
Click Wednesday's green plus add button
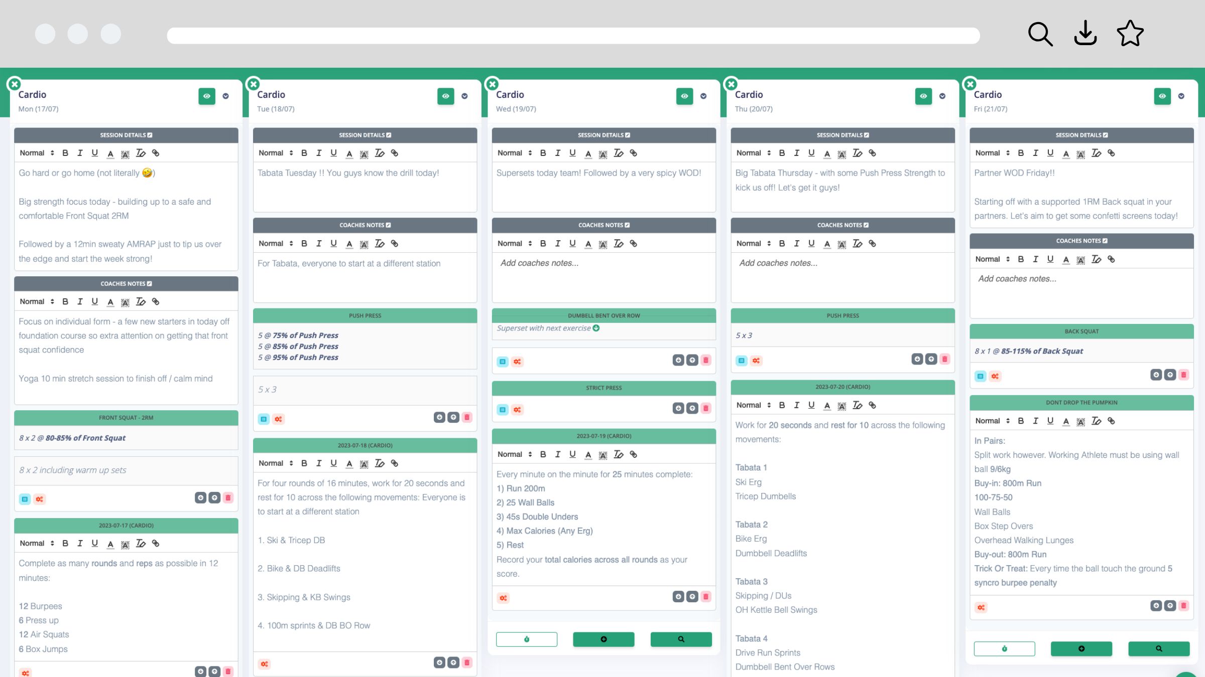tap(604, 639)
